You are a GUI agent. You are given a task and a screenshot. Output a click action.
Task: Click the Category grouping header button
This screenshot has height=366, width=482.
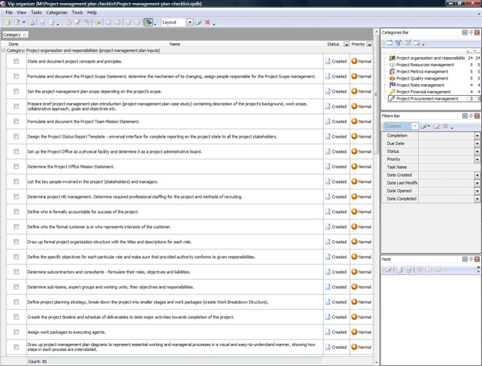[14, 35]
